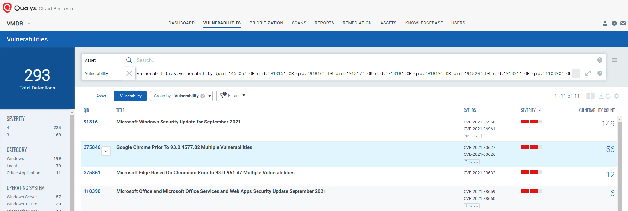
Task: Open the top-bar help question mark icon
Action: [614, 23]
